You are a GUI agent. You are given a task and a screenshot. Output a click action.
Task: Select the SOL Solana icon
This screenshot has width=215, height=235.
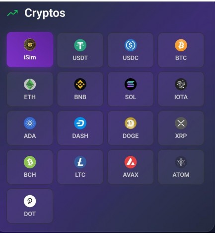pos(131,84)
